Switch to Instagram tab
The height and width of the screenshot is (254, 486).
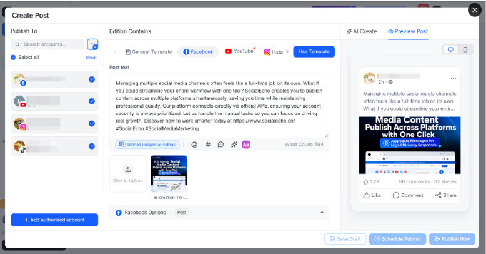pos(274,52)
